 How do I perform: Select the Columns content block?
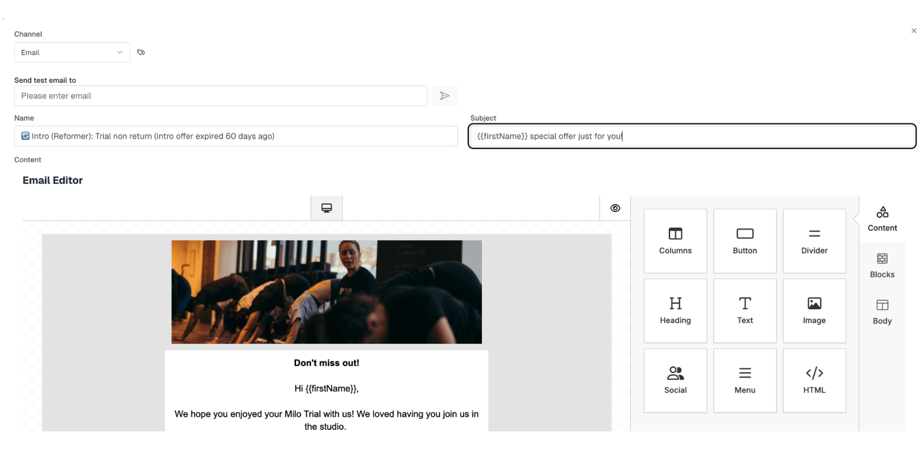(675, 241)
